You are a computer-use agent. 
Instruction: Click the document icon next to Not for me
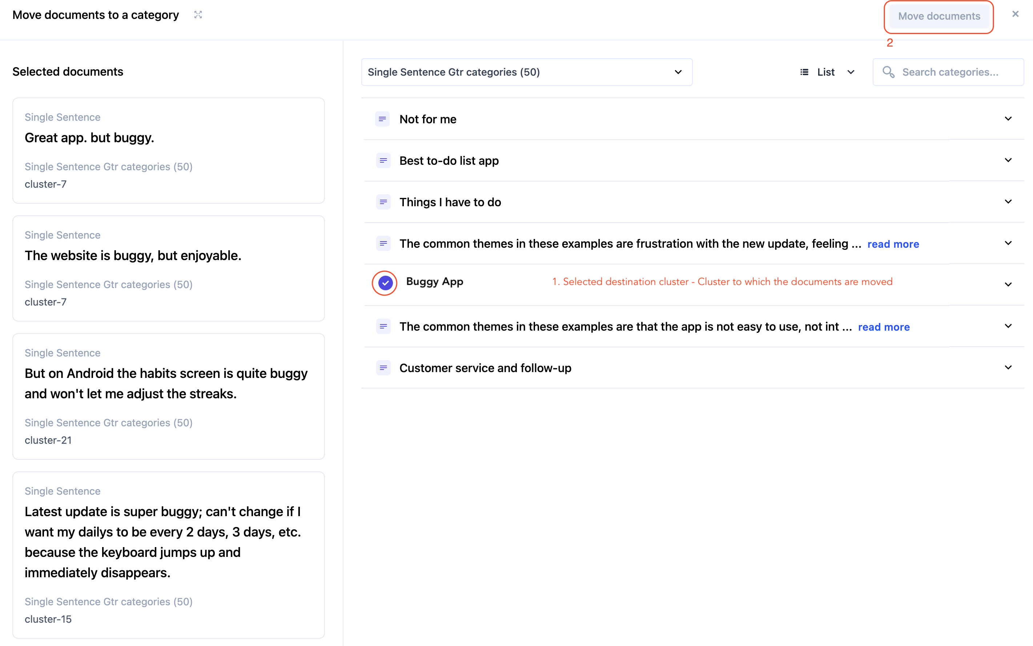(382, 119)
